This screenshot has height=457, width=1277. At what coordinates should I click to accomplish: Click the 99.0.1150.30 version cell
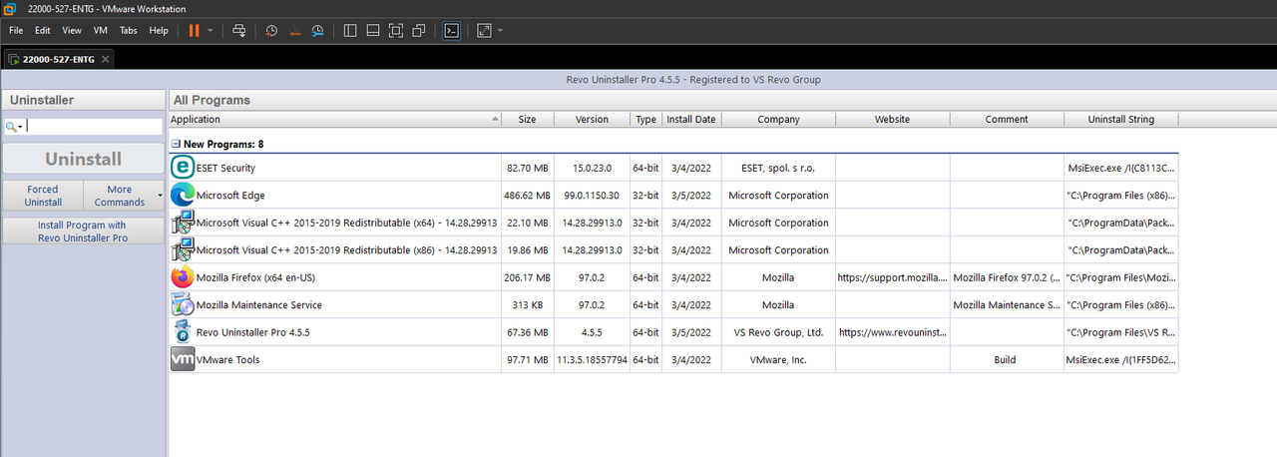tap(591, 196)
